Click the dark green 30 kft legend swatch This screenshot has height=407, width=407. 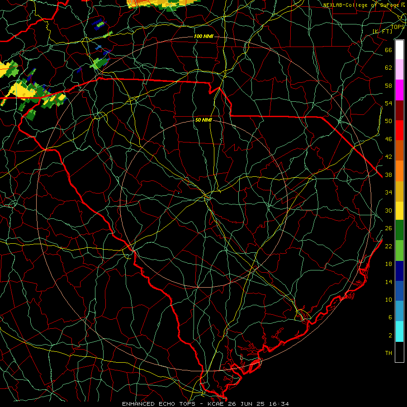[399, 230]
